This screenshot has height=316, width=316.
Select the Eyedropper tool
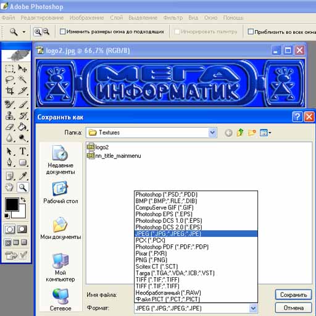pos(22,176)
